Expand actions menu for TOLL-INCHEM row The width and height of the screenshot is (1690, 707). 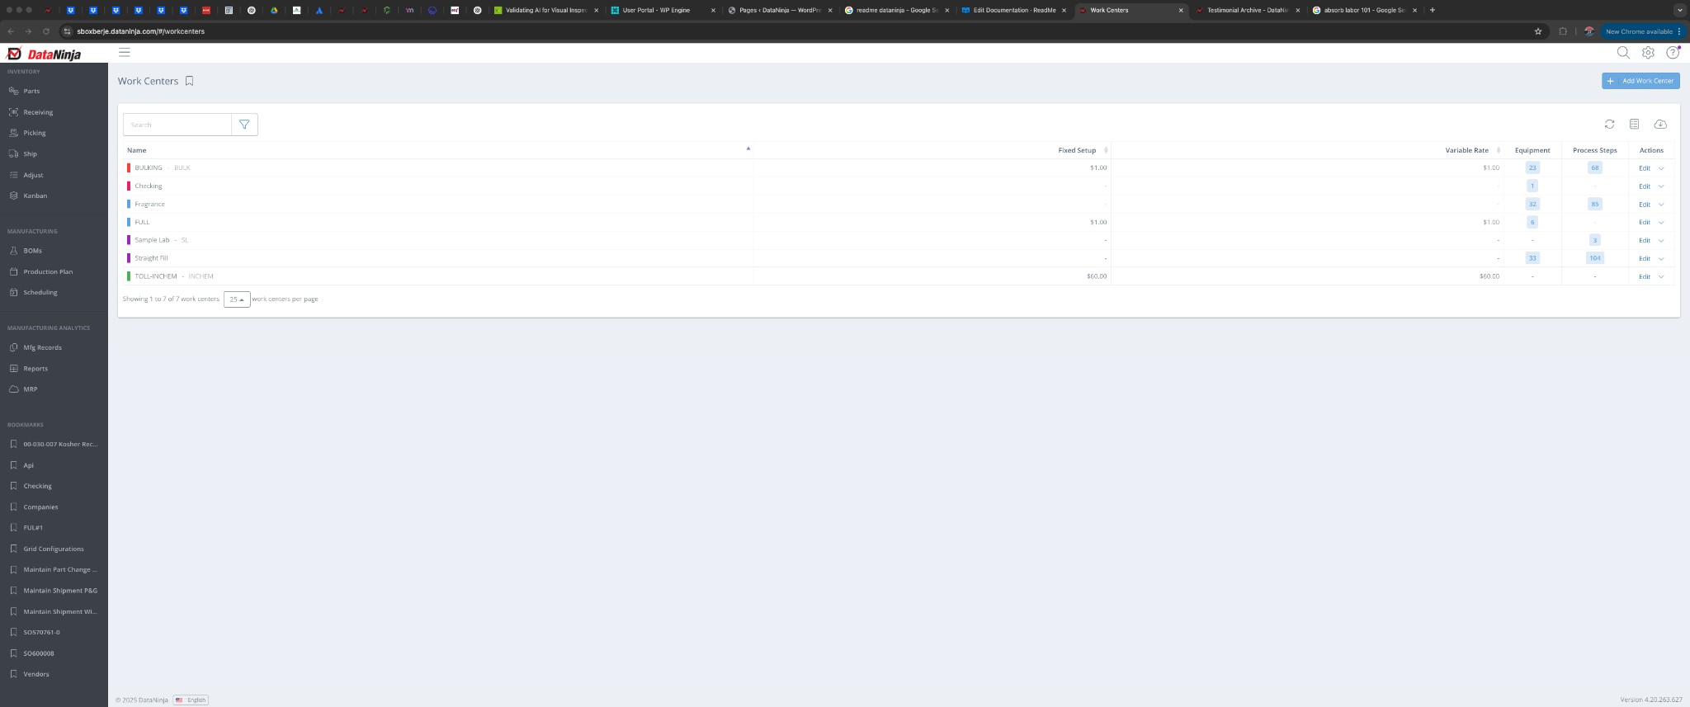pyautogui.click(x=1661, y=277)
